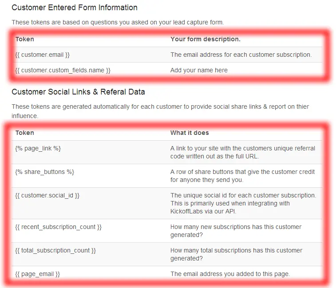Select the {{ page_email }} token
Viewport: 336px width, 288px height.
coord(38,274)
